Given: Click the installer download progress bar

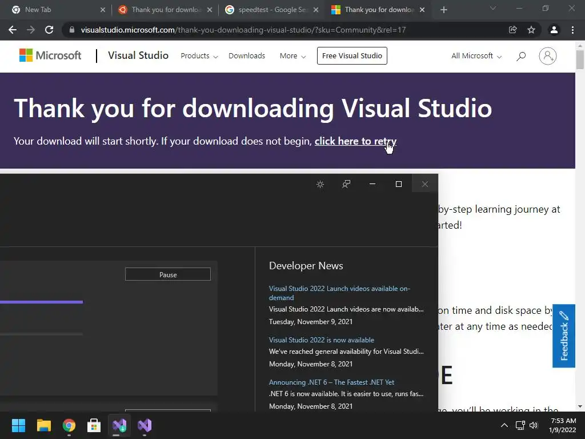Looking at the screenshot, I should coord(41,302).
